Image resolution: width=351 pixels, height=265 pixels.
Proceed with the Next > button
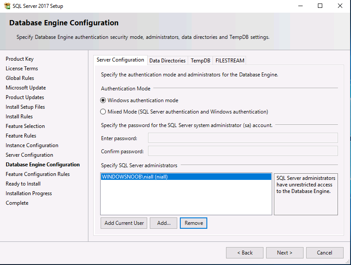(x=285, y=253)
